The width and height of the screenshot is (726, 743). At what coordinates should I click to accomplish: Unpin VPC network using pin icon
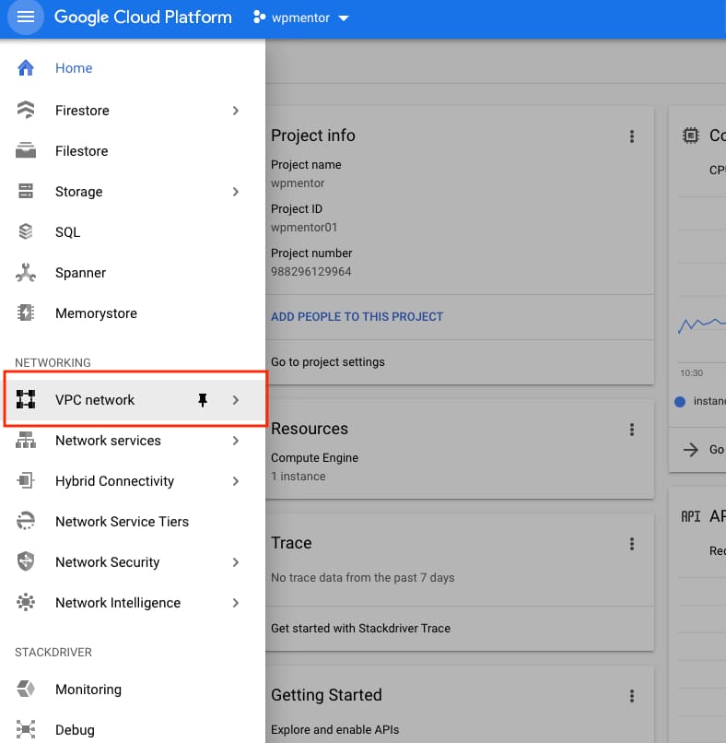203,400
